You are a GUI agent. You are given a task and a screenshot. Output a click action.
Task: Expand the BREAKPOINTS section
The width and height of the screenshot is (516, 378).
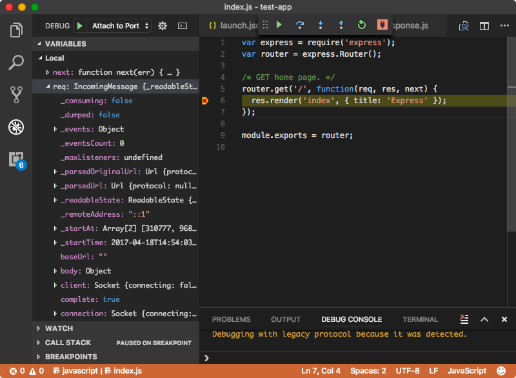click(x=39, y=357)
